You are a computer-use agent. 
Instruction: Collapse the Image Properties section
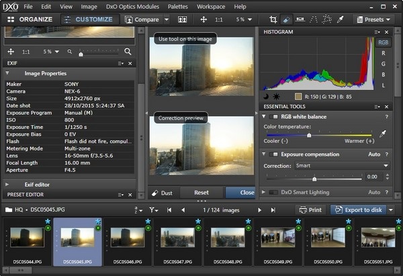click(x=7, y=73)
